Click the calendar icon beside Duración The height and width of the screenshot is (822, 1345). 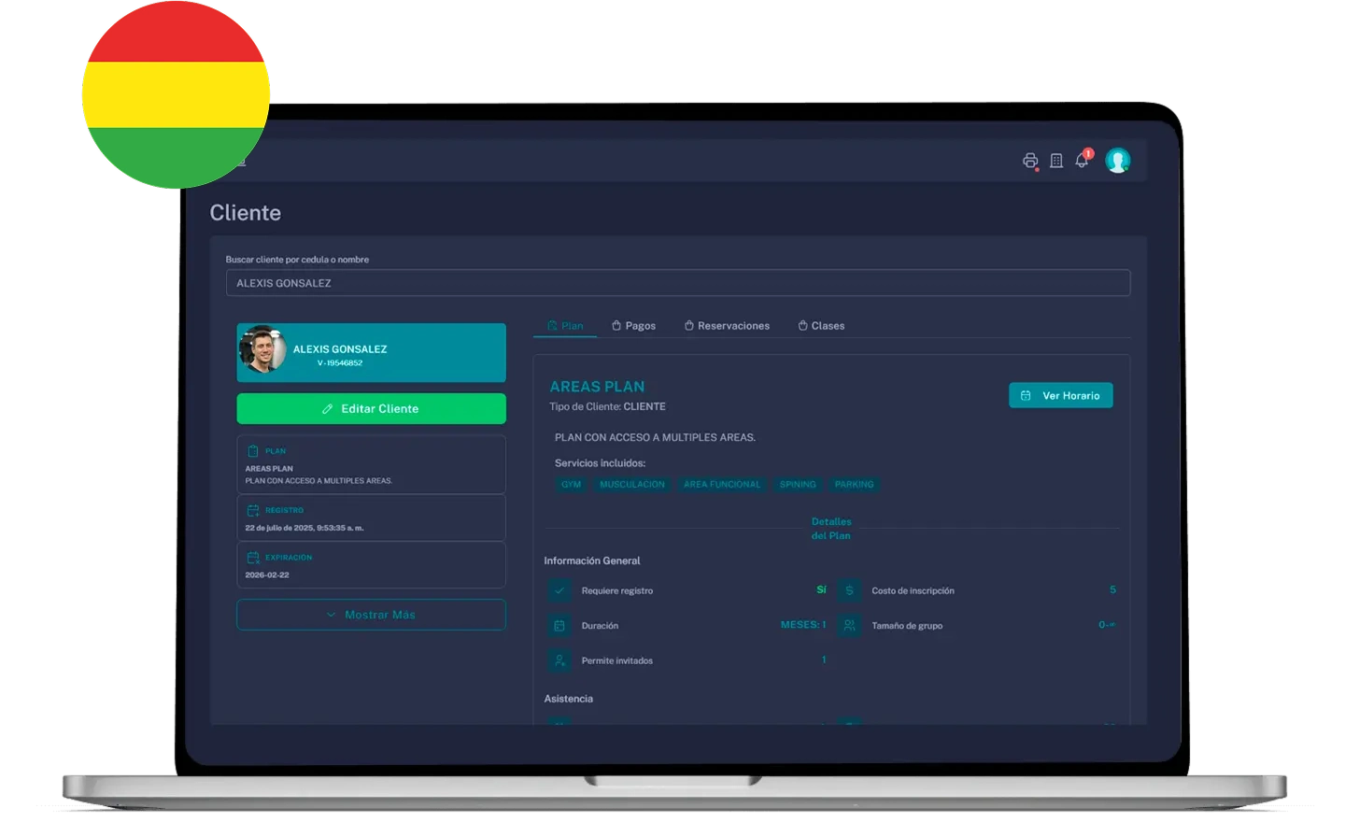pyautogui.click(x=559, y=626)
